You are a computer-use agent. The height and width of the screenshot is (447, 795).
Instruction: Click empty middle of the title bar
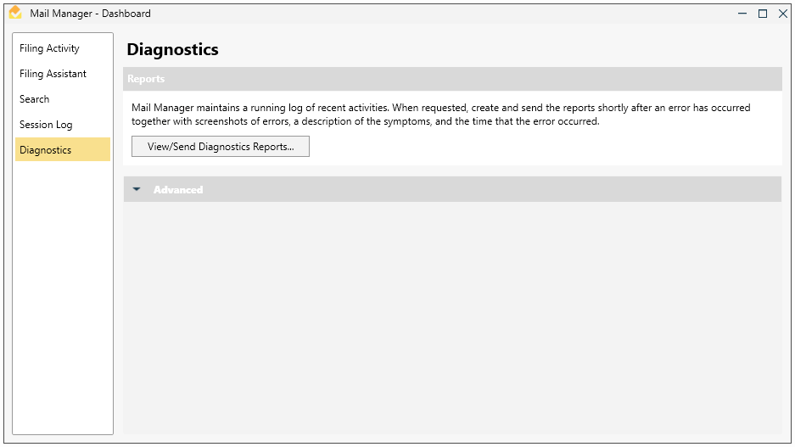424,14
